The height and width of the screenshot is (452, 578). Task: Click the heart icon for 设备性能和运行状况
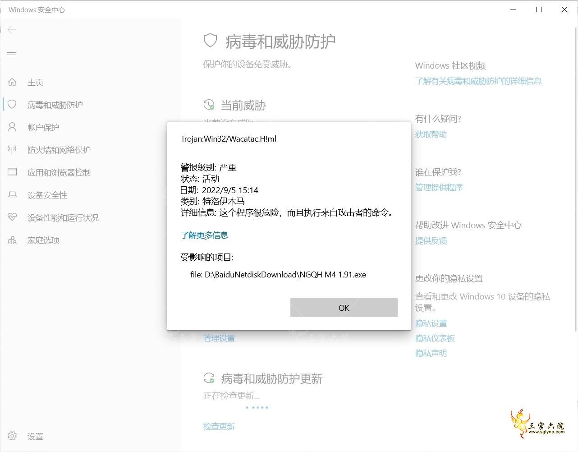click(x=12, y=217)
